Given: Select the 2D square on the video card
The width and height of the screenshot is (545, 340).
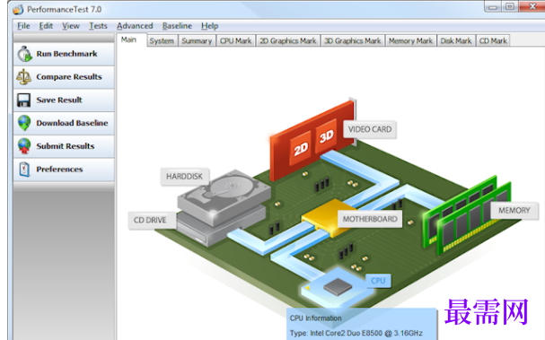Looking at the screenshot, I should tap(300, 149).
